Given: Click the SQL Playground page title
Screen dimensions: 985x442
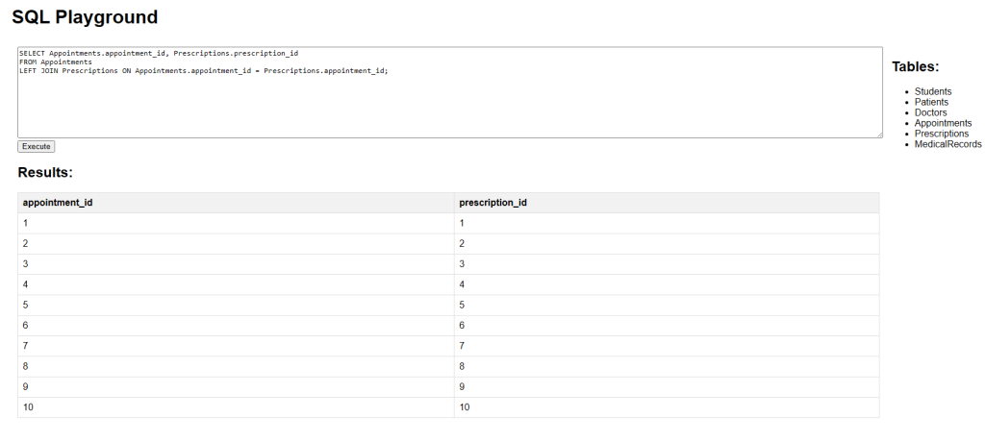Looking at the screenshot, I should pos(85,17).
